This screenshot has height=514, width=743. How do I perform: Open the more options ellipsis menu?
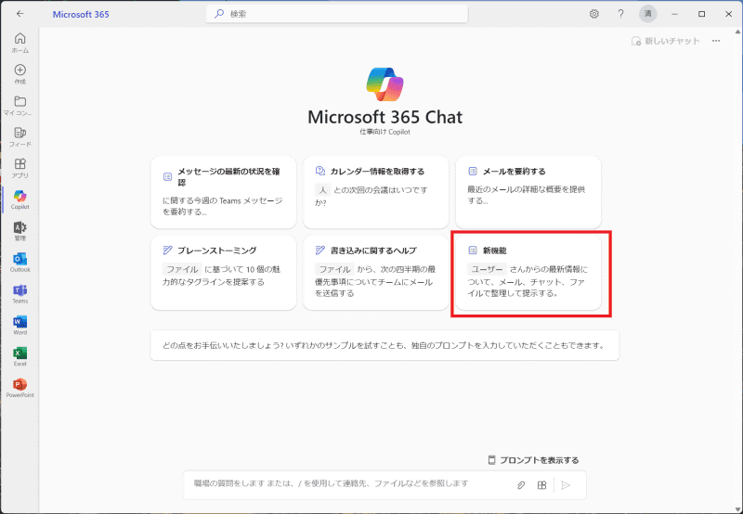coord(716,41)
